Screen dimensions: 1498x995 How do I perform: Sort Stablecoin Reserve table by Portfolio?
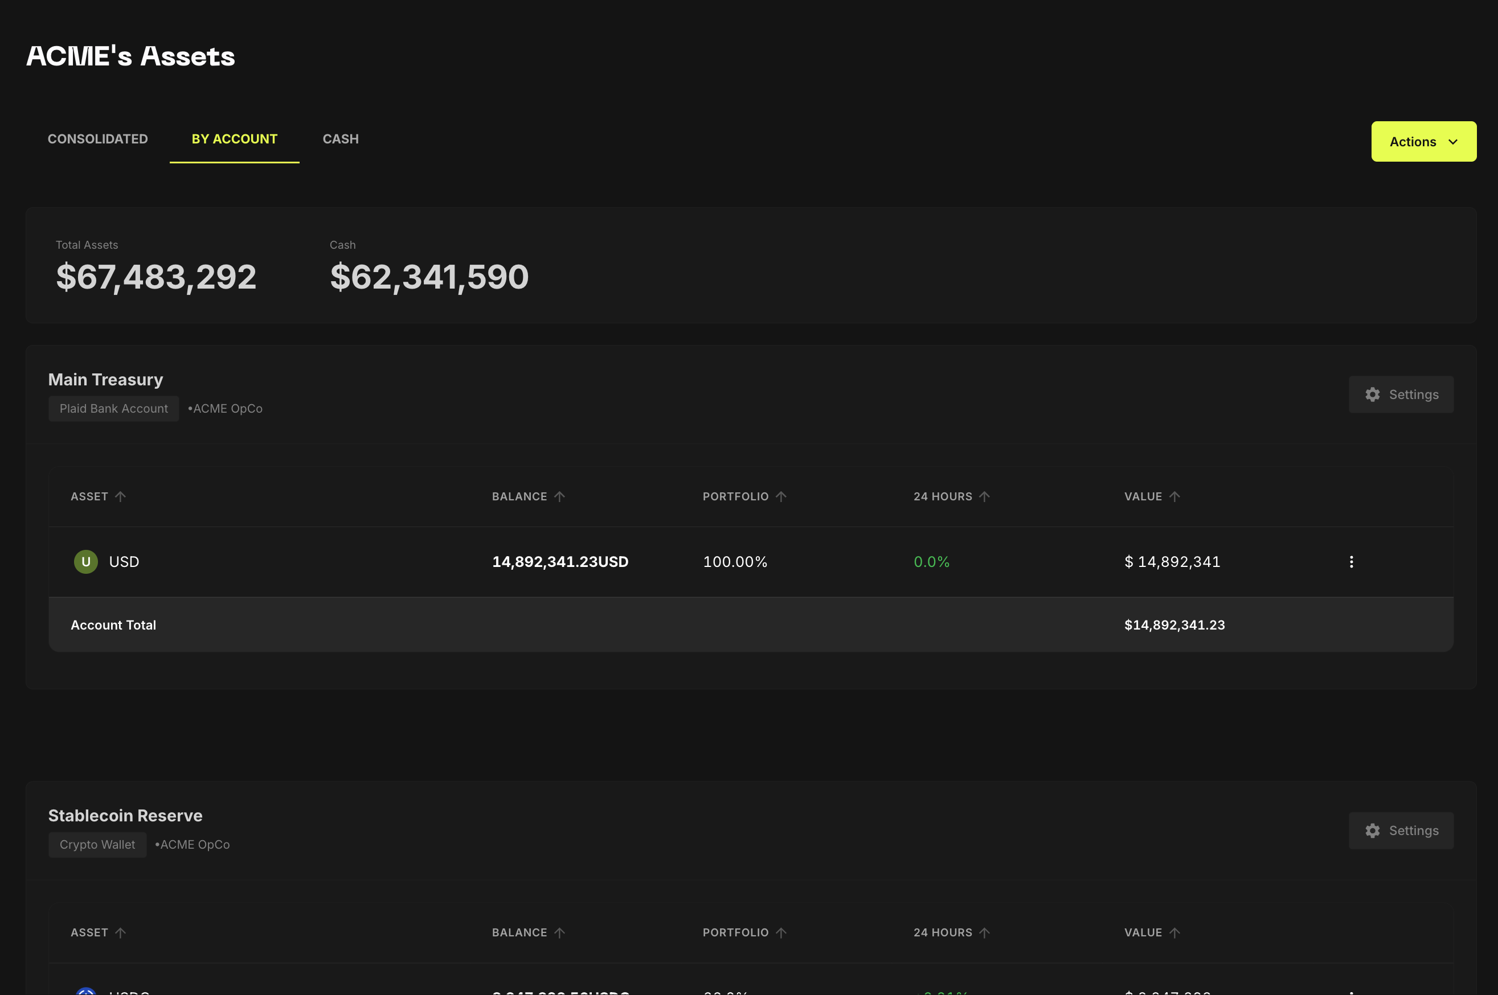pyautogui.click(x=744, y=932)
